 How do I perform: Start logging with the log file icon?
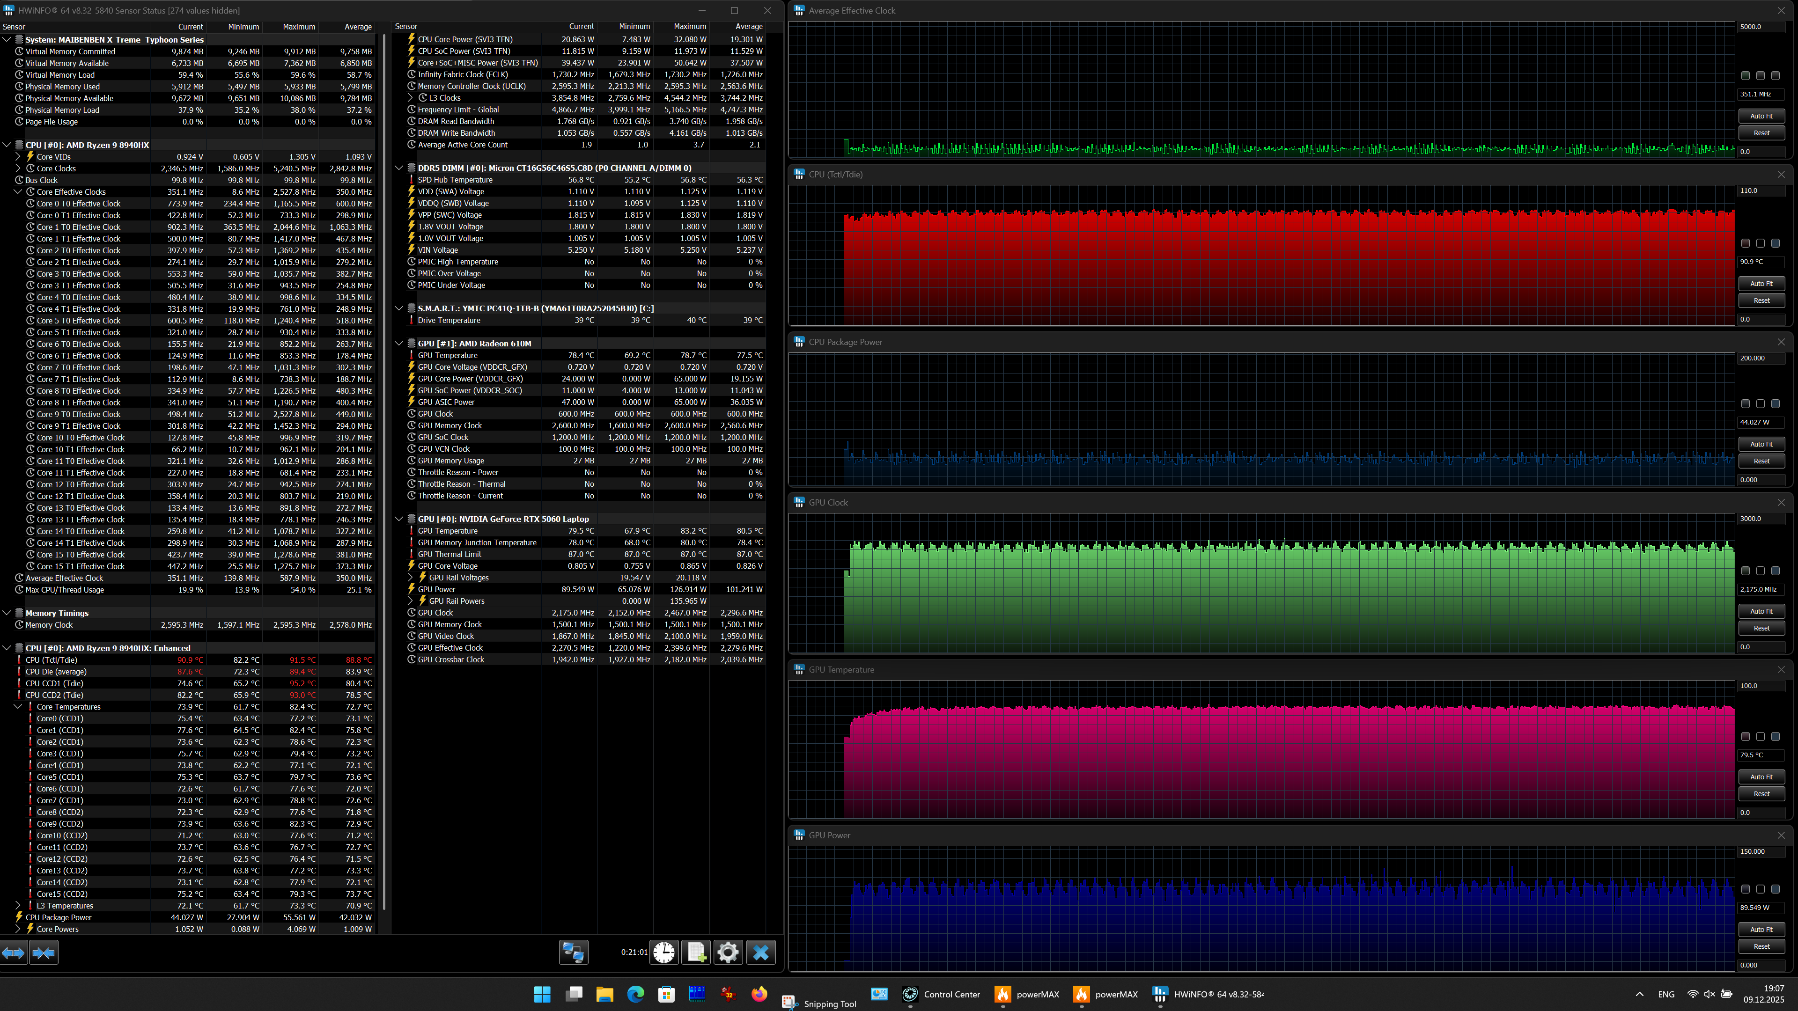click(x=696, y=952)
